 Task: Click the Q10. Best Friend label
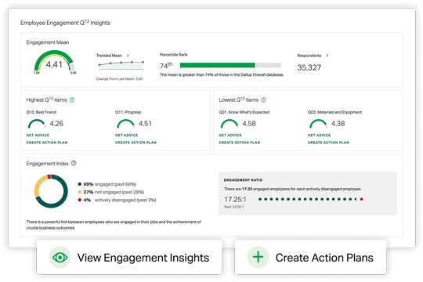[x=42, y=112]
